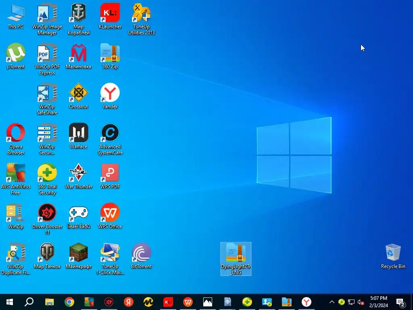Viewport: 413px width, 310px height.
Task: Open the Photos app from the taskbar
Action: coord(208,302)
